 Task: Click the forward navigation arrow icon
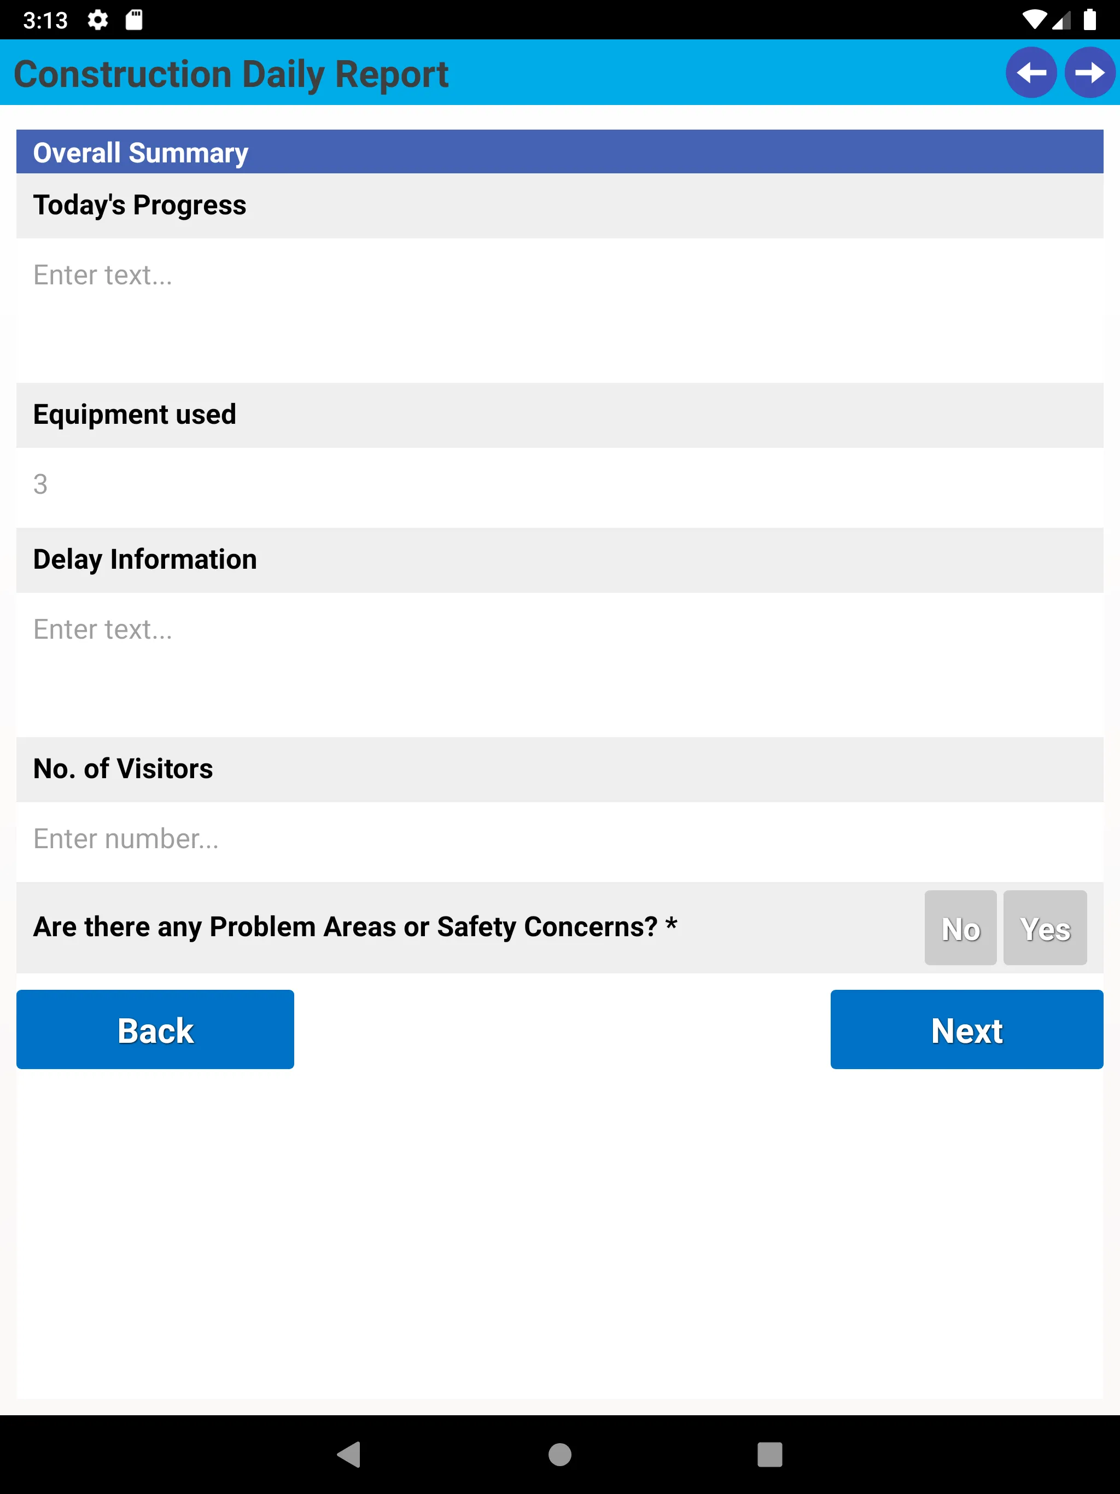click(1090, 72)
